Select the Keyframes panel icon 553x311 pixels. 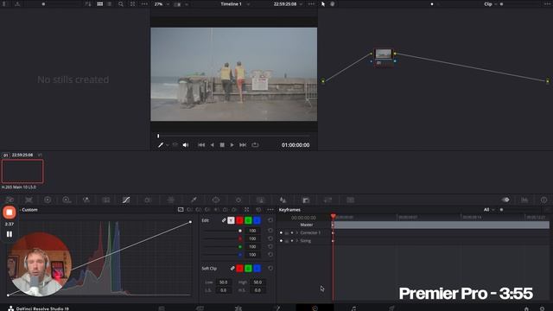click(505, 200)
